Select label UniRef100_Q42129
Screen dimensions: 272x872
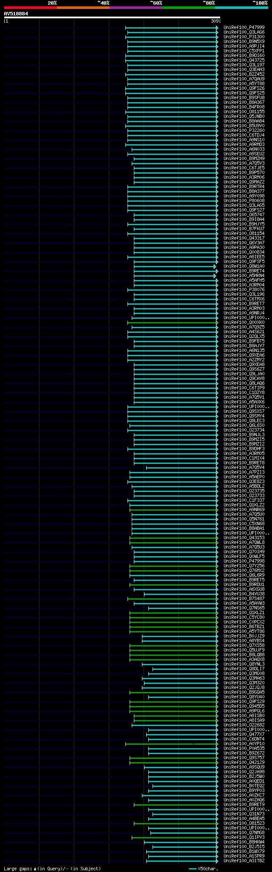pos(244,762)
